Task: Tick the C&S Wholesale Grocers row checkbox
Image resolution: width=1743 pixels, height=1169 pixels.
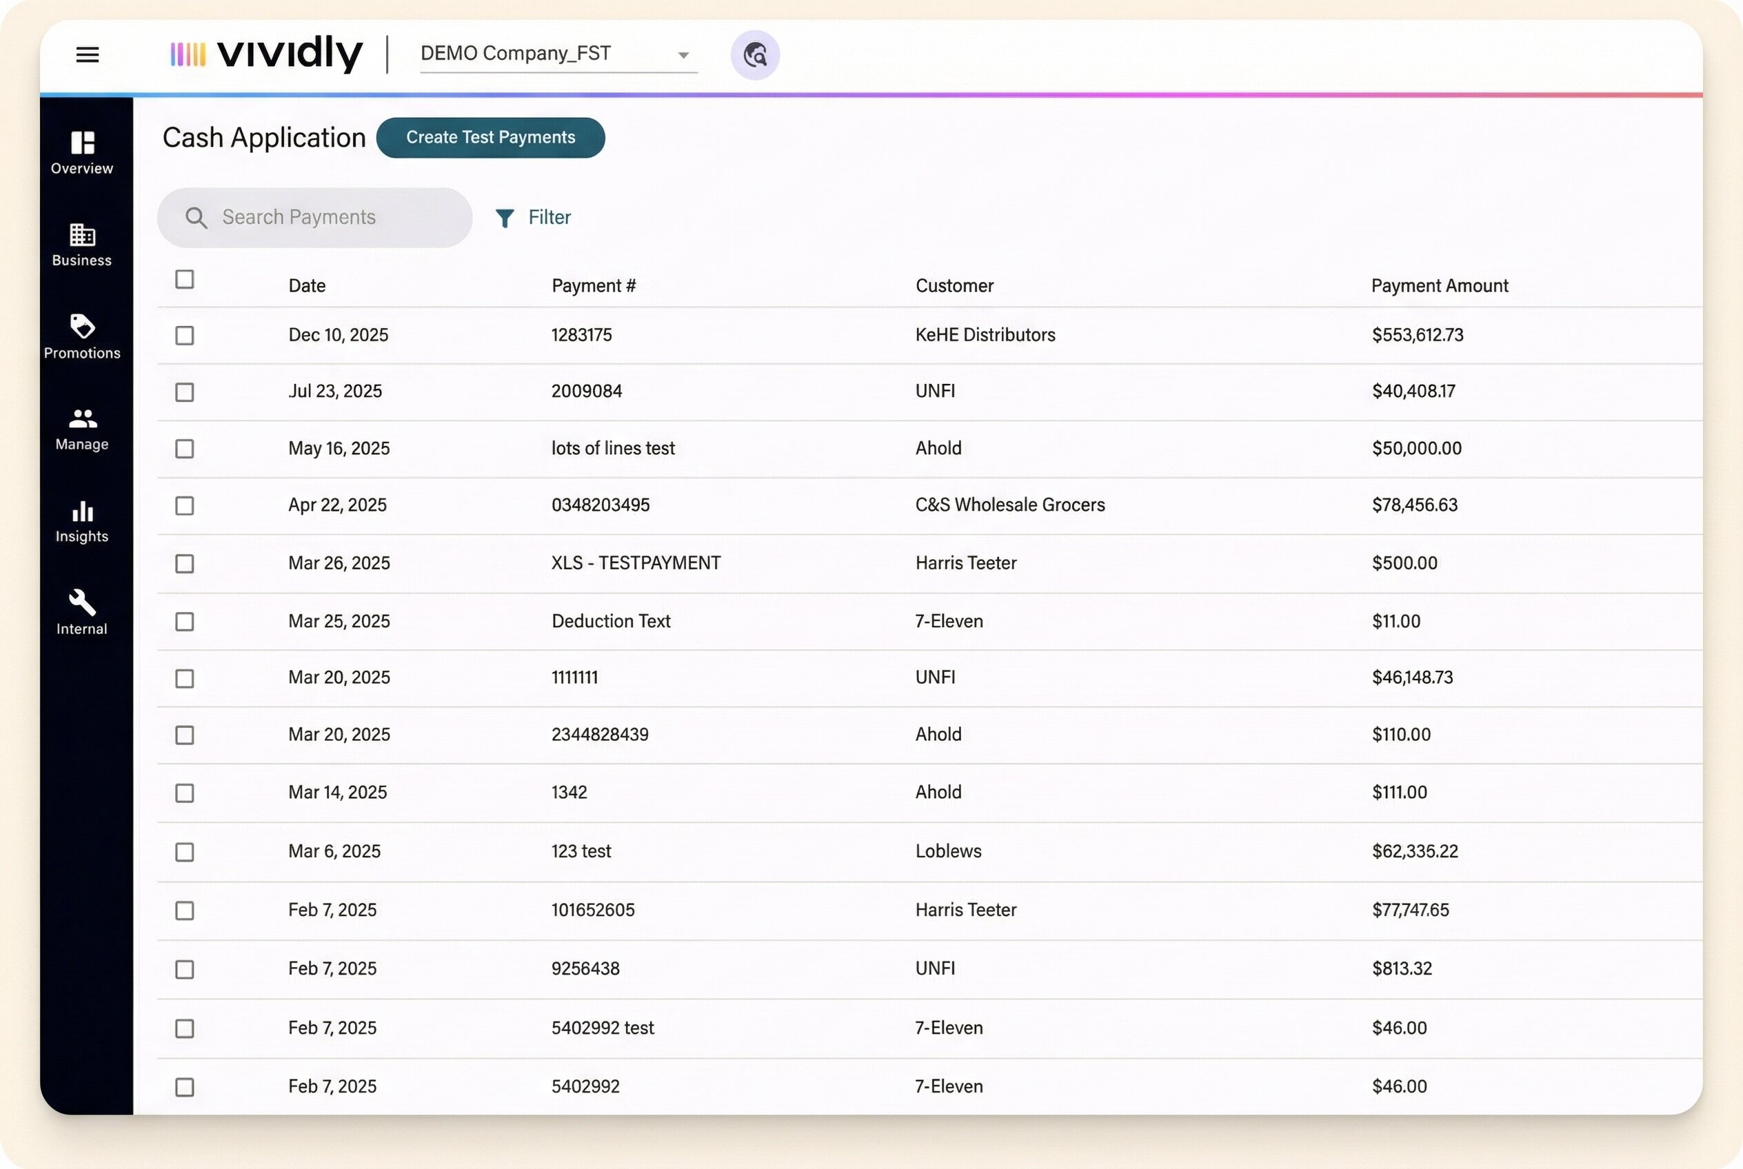Action: (x=184, y=506)
